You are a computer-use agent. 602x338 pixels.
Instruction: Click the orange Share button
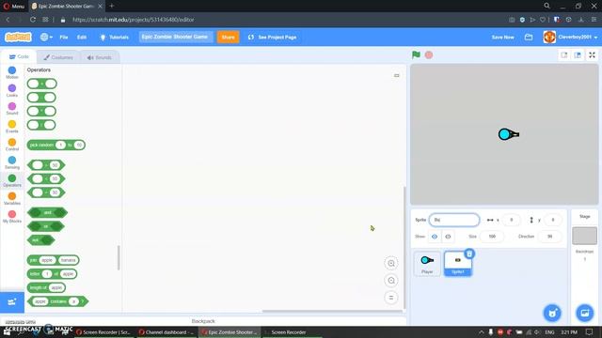(228, 38)
